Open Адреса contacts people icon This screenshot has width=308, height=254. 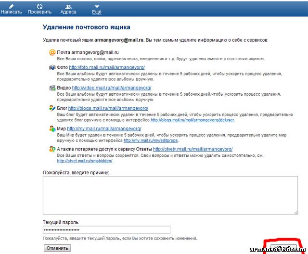68,7
